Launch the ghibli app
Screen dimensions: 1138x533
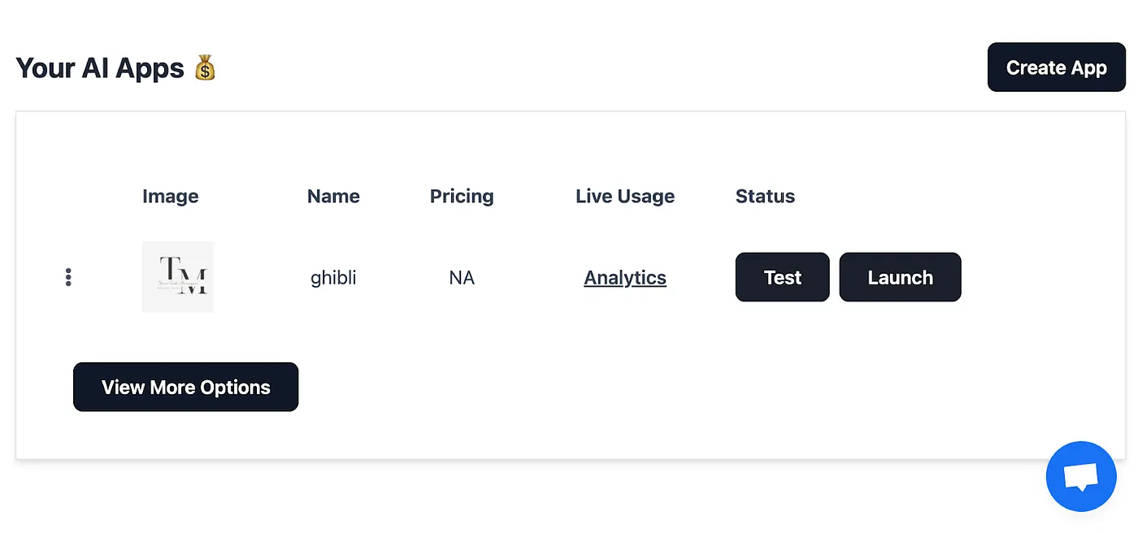click(900, 277)
